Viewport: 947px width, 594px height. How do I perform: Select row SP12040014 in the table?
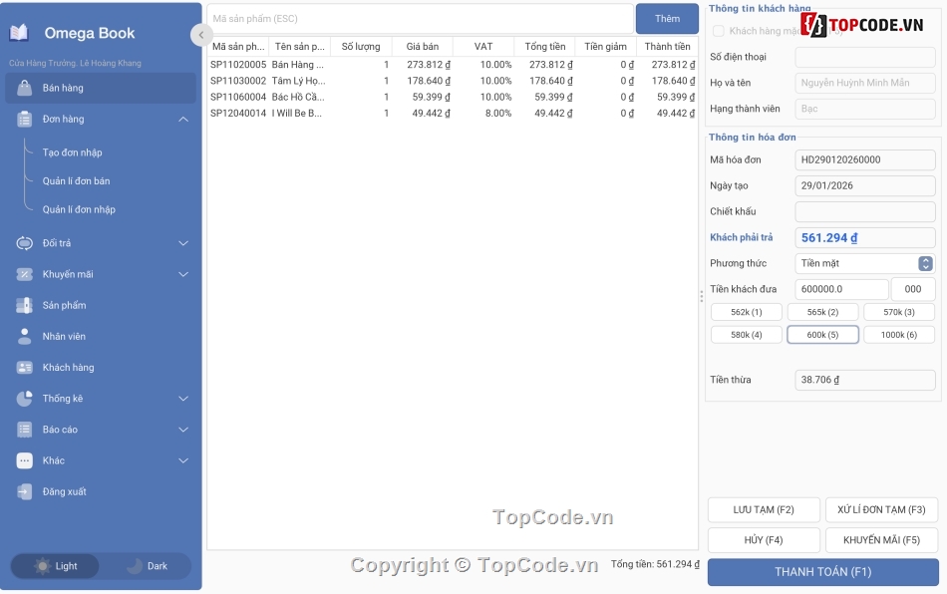coord(453,114)
